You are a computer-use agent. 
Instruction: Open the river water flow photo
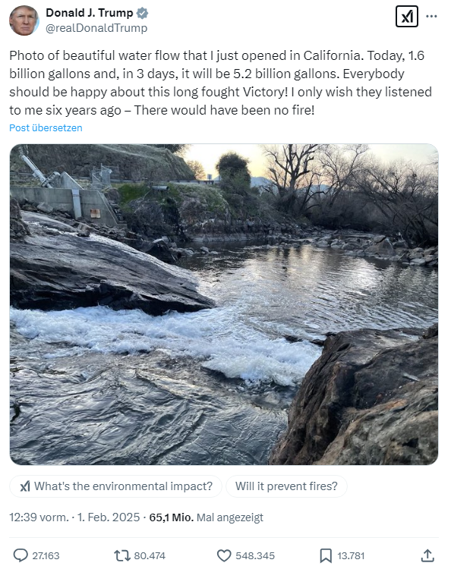tap(224, 304)
